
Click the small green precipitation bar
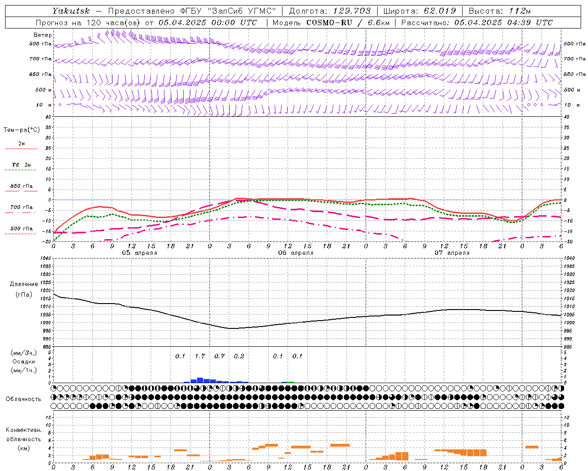(x=288, y=382)
